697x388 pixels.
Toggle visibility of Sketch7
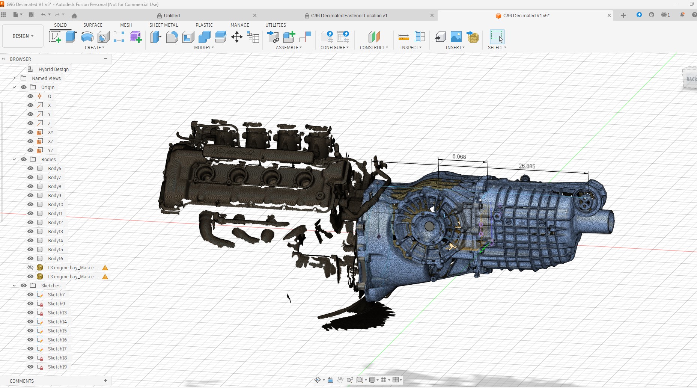pyautogui.click(x=30, y=294)
